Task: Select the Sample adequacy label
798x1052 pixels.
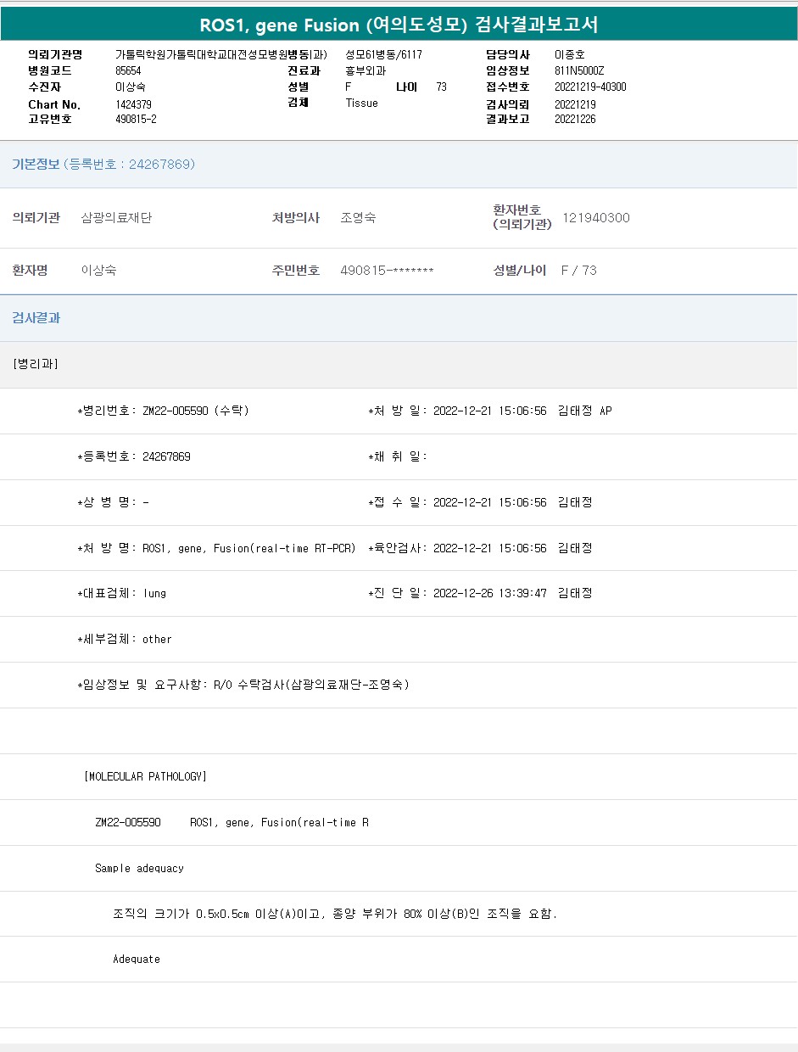Action: click(139, 868)
